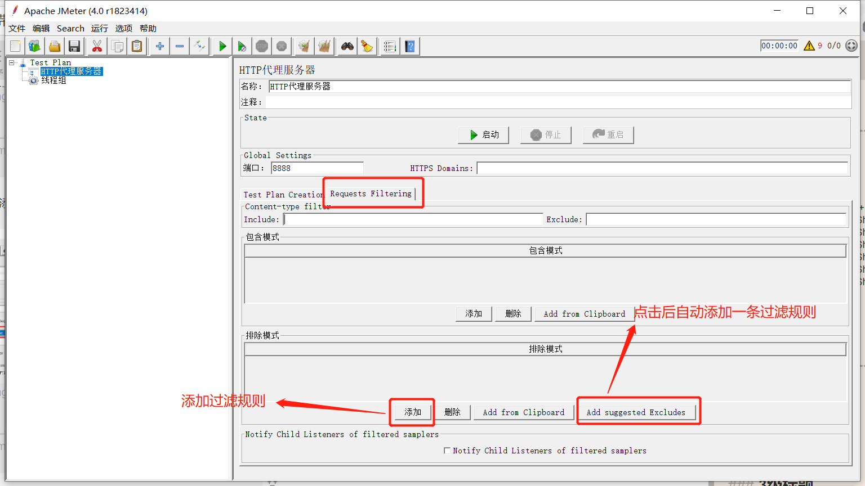
Task: Open the 帮助 menu
Action: 148,28
